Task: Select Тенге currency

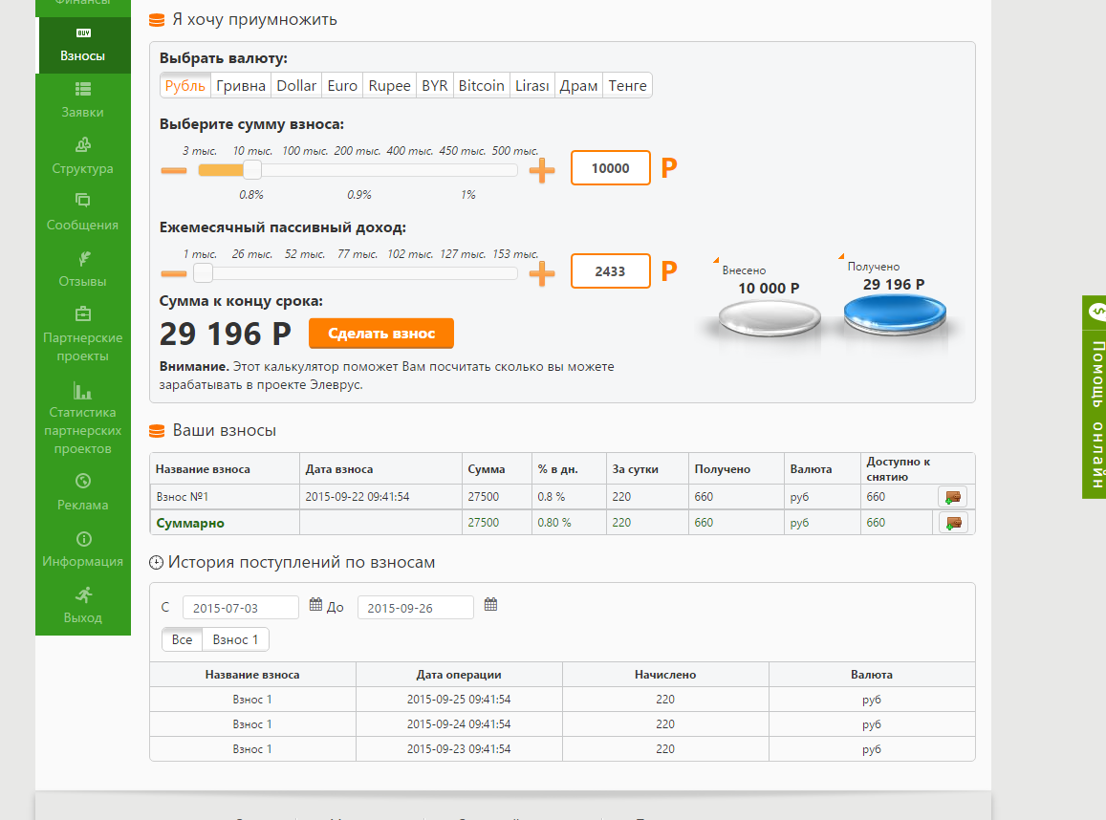Action: [x=627, y=86]
